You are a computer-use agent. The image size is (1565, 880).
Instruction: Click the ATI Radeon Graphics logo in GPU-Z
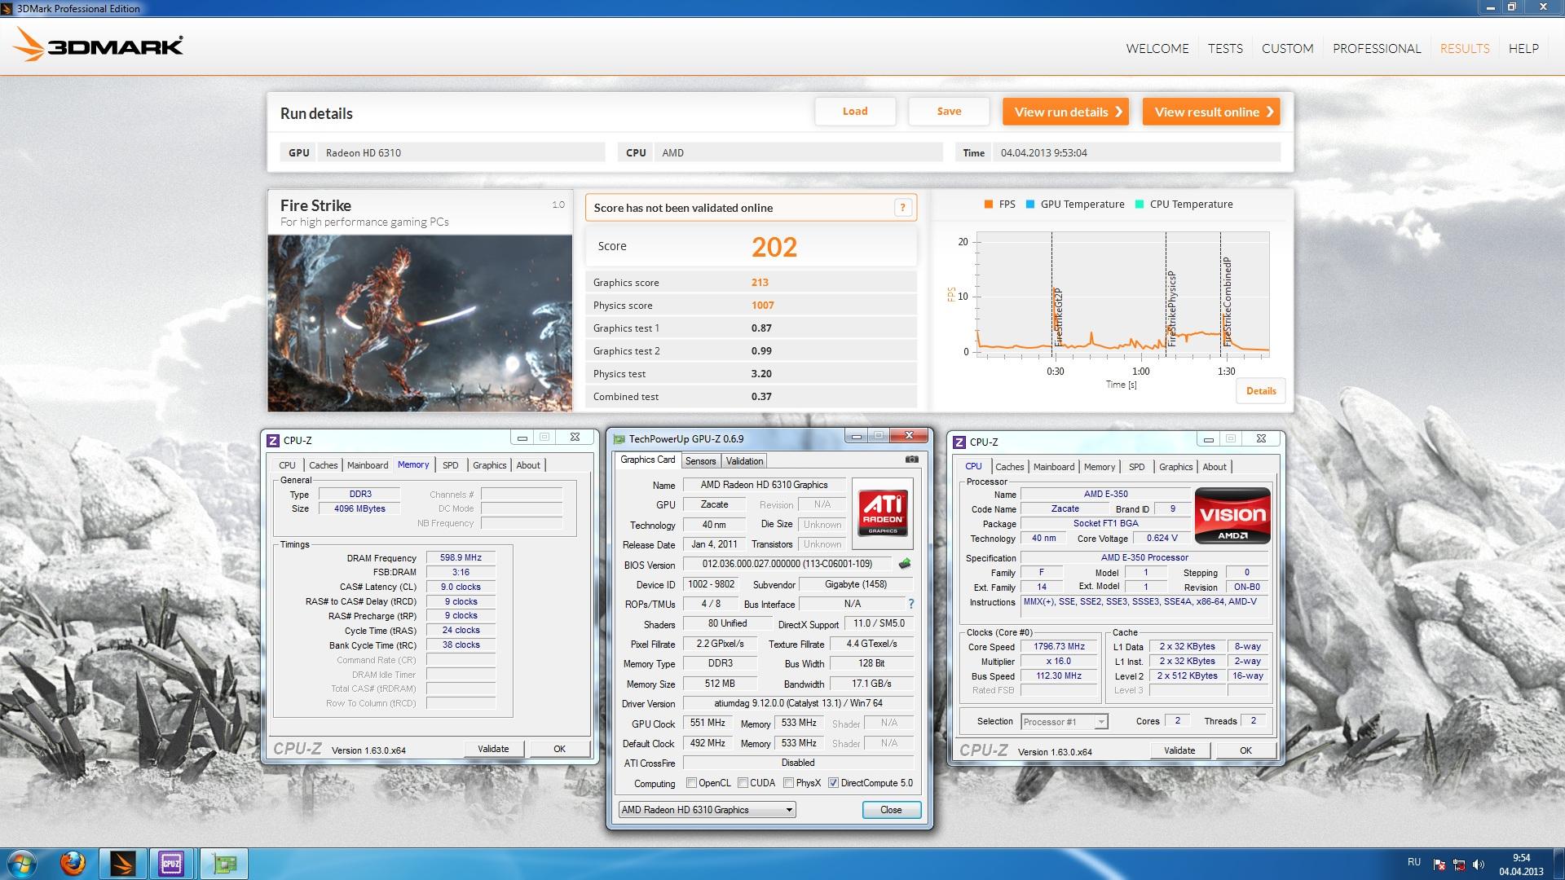[x=883, y=513]
